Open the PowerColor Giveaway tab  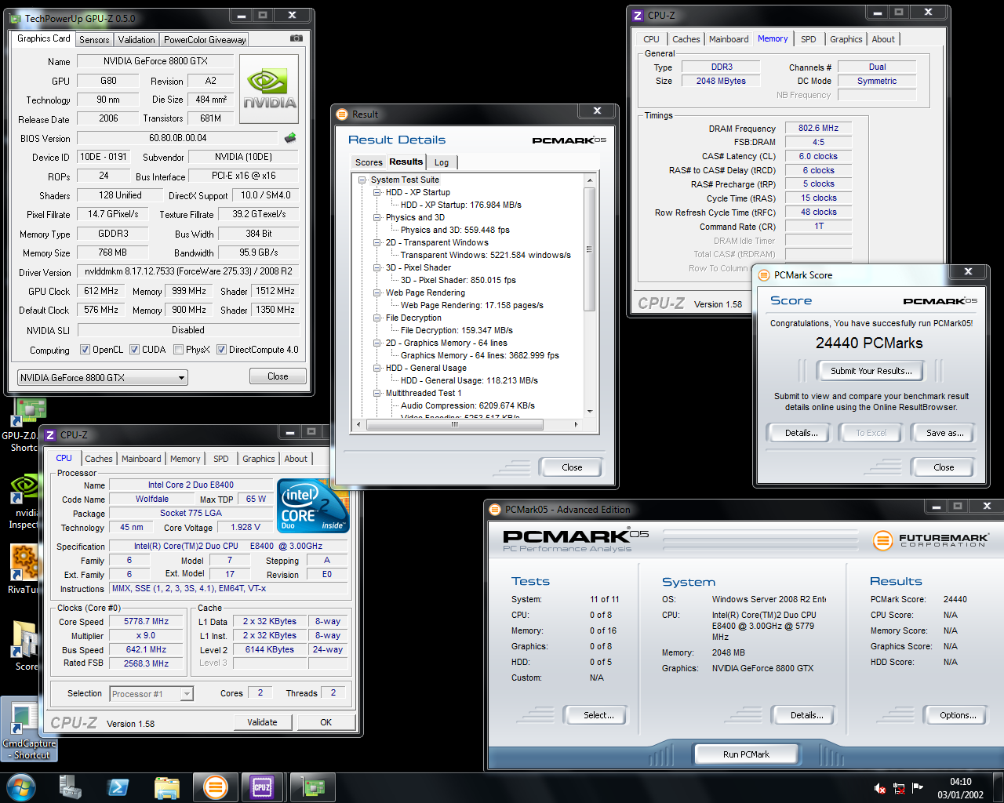click(x=205, y=40)
